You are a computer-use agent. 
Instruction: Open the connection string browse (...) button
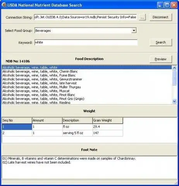point(142,17)
